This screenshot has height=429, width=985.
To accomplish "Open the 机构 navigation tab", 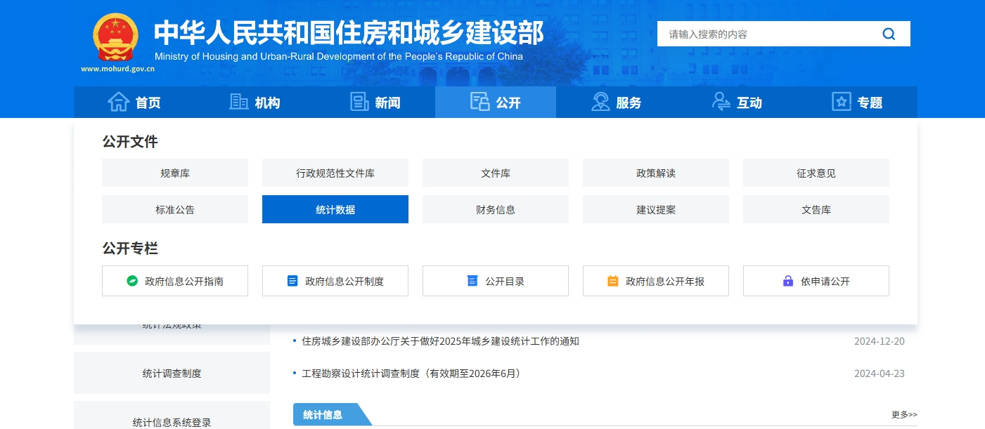I will 255,103.
